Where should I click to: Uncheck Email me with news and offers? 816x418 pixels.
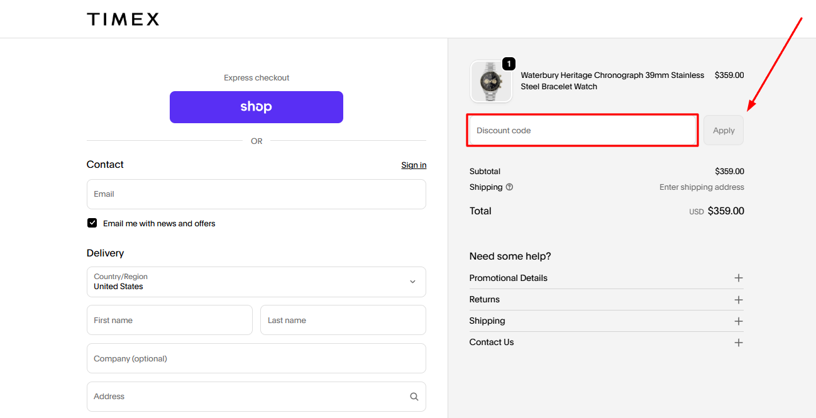click(92, 223)
